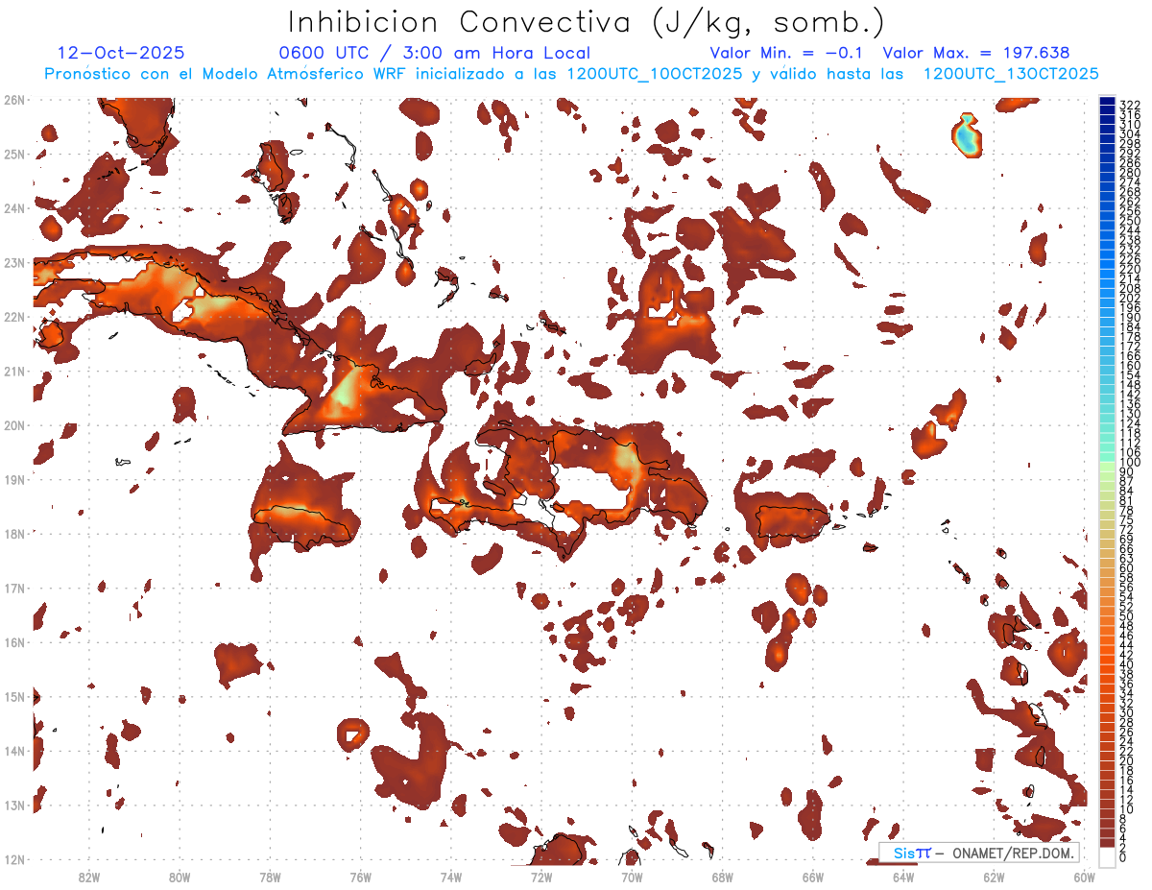1152x890 pixels.
Task: Click the "13N" latitude label
Action: (x=14, y=806)
